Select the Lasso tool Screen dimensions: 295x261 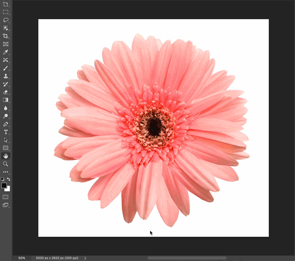pos(6,20)
